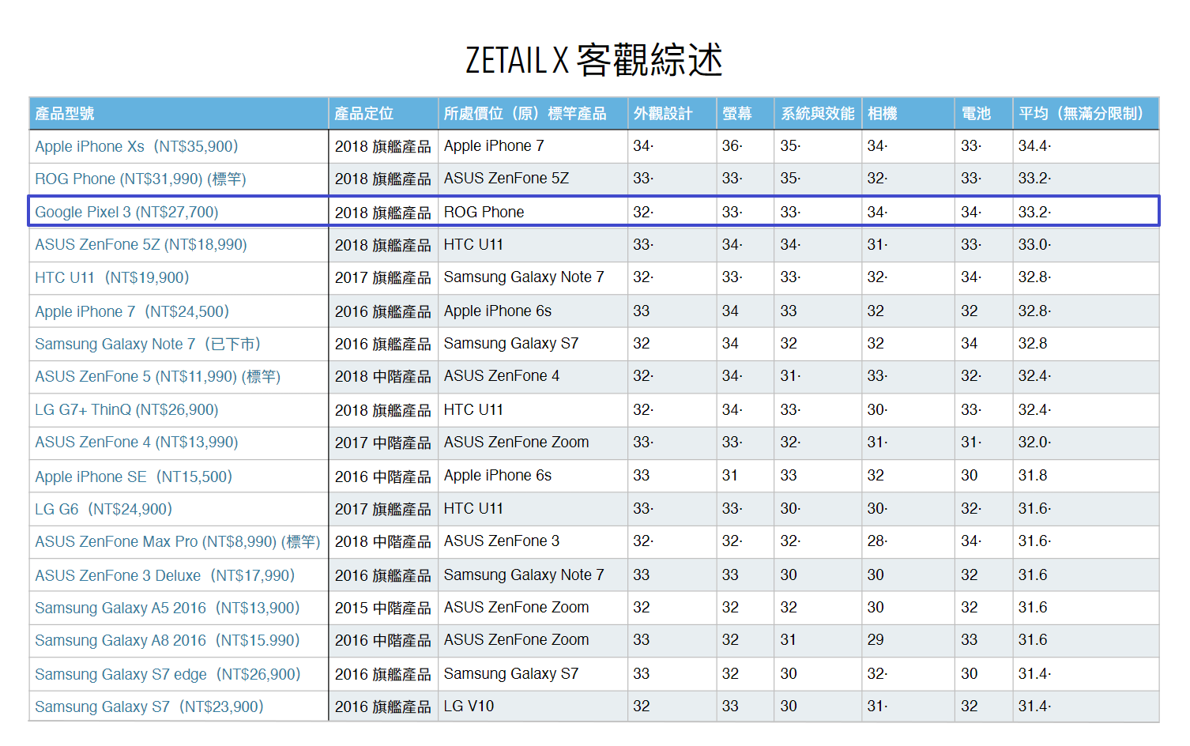Image resolution: width=1190 pixels, height=746 pixels.
Task: Select Apple iPhone 7 benchmark in iPhone Xs row
Action: pyautogui.click(x=494, y=146)
